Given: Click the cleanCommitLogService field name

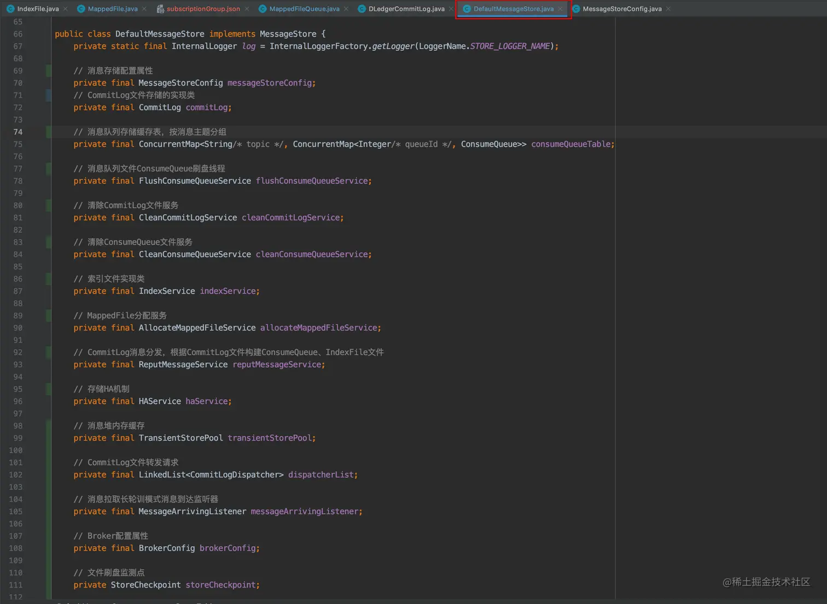Looking at the screenshot, I should 290,218.
